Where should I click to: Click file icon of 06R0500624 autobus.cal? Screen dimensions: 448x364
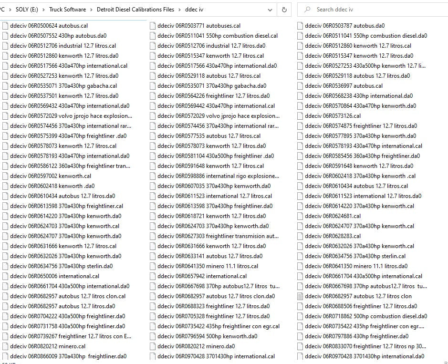5,26
